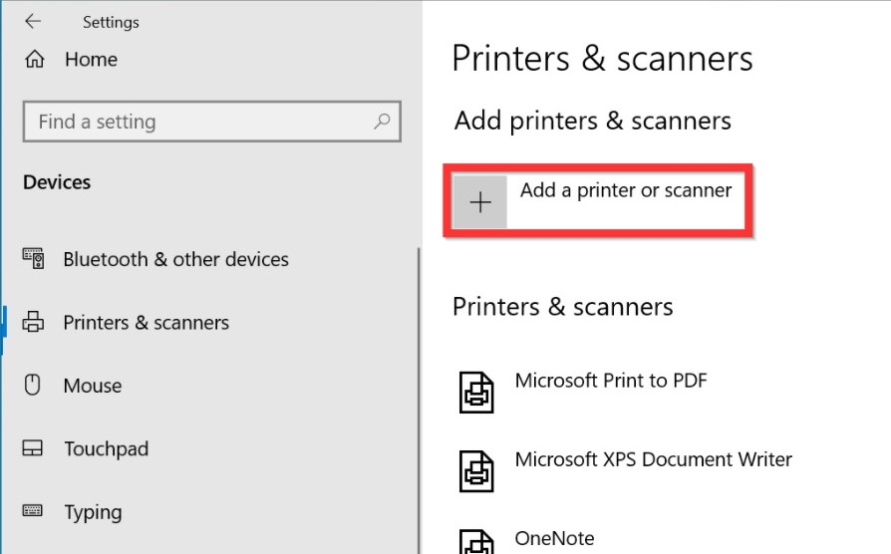Click the Home house icon
The height and width of the screenshot is (554, 891).
point(34,60)
